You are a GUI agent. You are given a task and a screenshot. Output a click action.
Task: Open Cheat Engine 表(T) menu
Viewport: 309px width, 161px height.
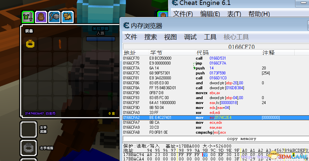pyautogui.click(x=234, y=14)
